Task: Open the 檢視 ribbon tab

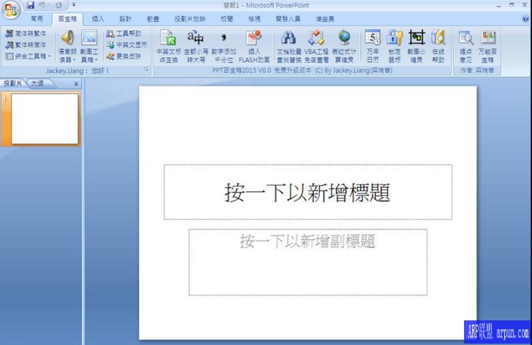Action: (254, 19)
